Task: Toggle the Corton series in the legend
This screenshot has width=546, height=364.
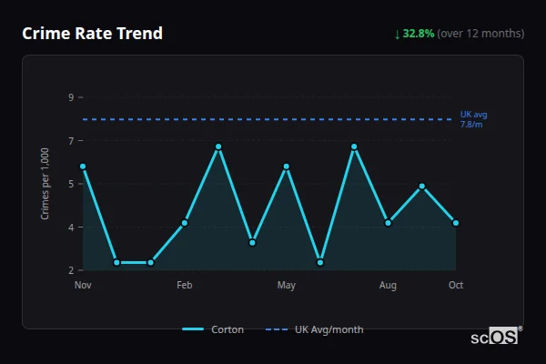Action: pos(213,329)
